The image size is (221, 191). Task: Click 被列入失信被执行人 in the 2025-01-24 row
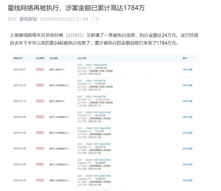(59, 85)
